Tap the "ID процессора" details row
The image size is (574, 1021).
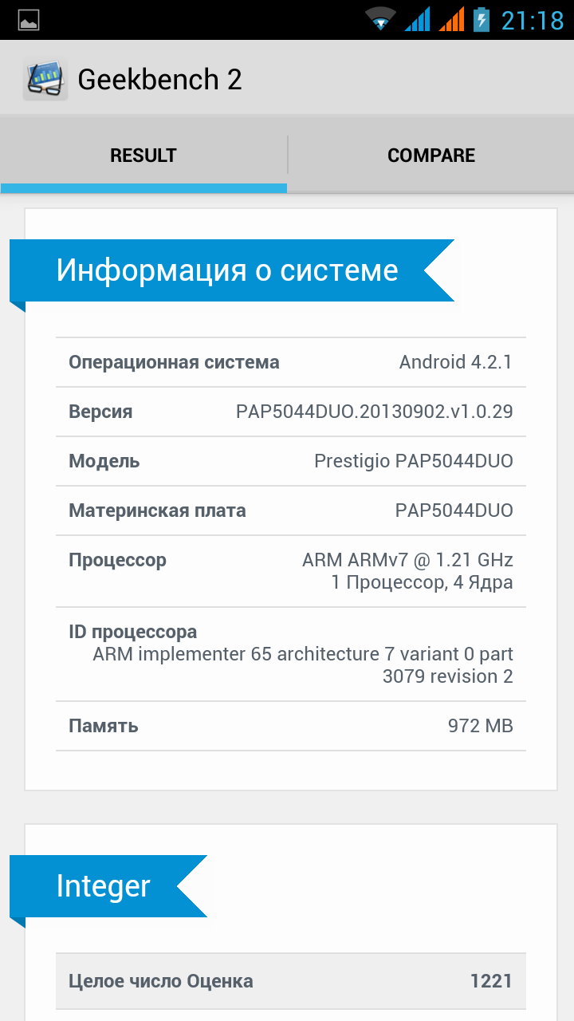click(x=291, y=654)
